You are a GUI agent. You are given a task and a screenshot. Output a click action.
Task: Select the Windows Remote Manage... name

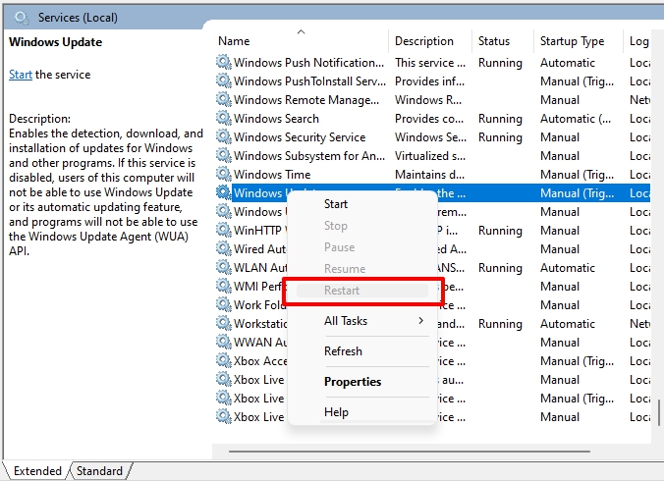pos(306,100)
